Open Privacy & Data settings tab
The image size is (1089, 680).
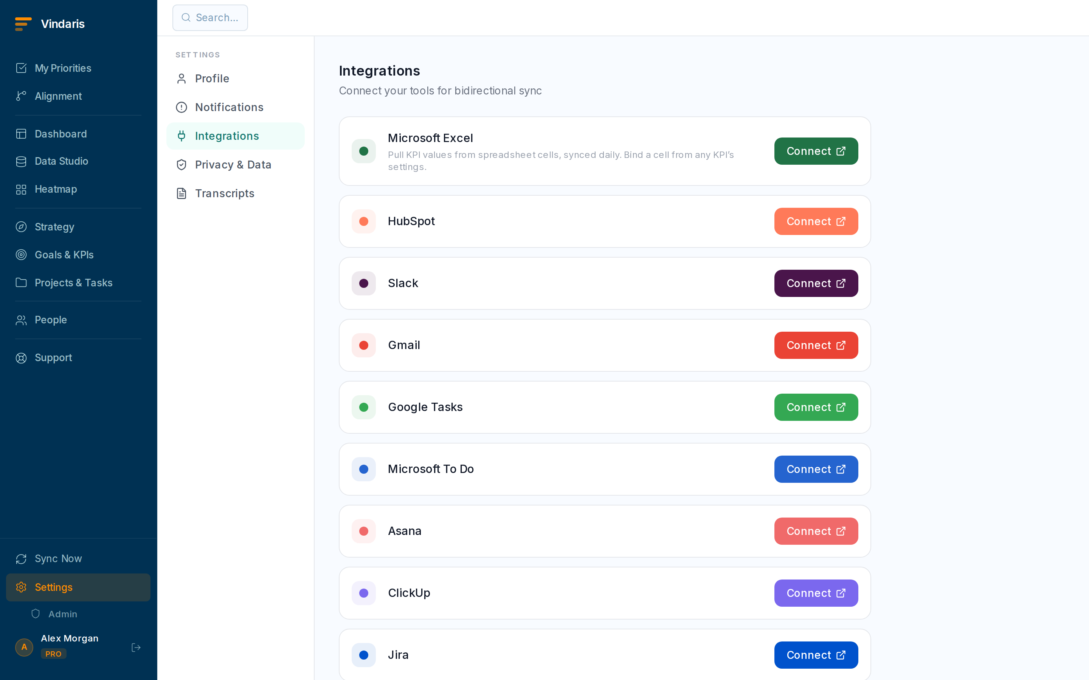(235, 165)
